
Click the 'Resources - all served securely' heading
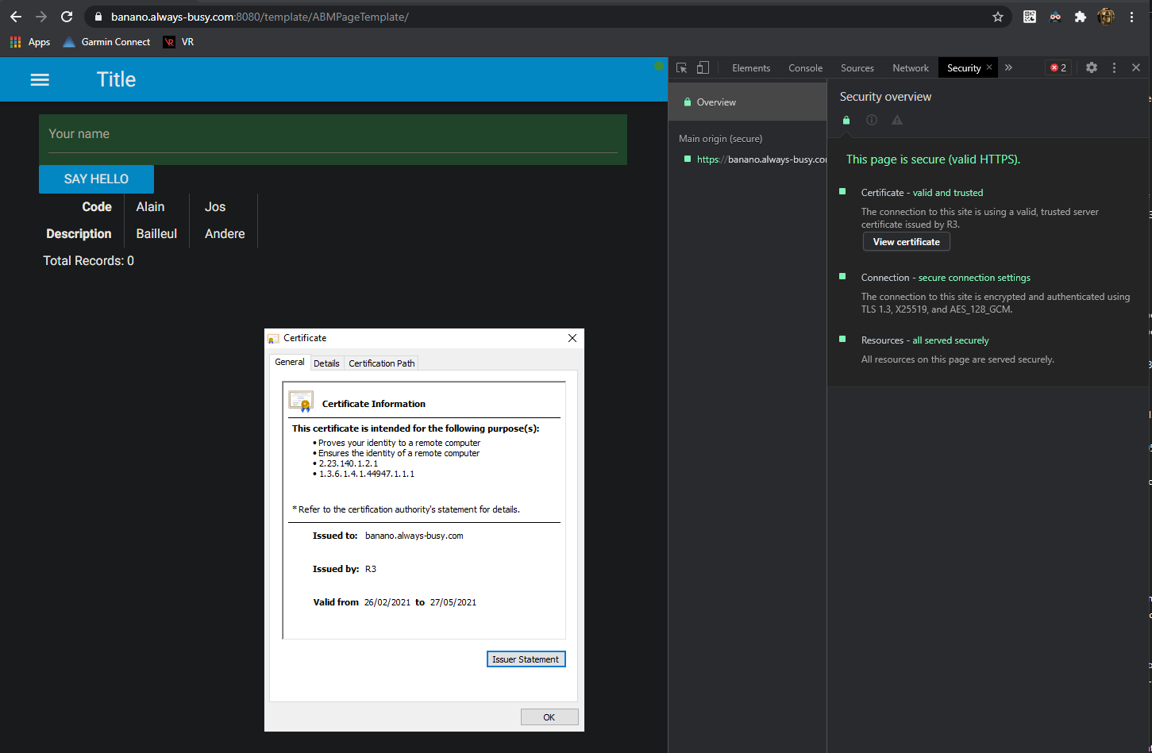[925, 340]
